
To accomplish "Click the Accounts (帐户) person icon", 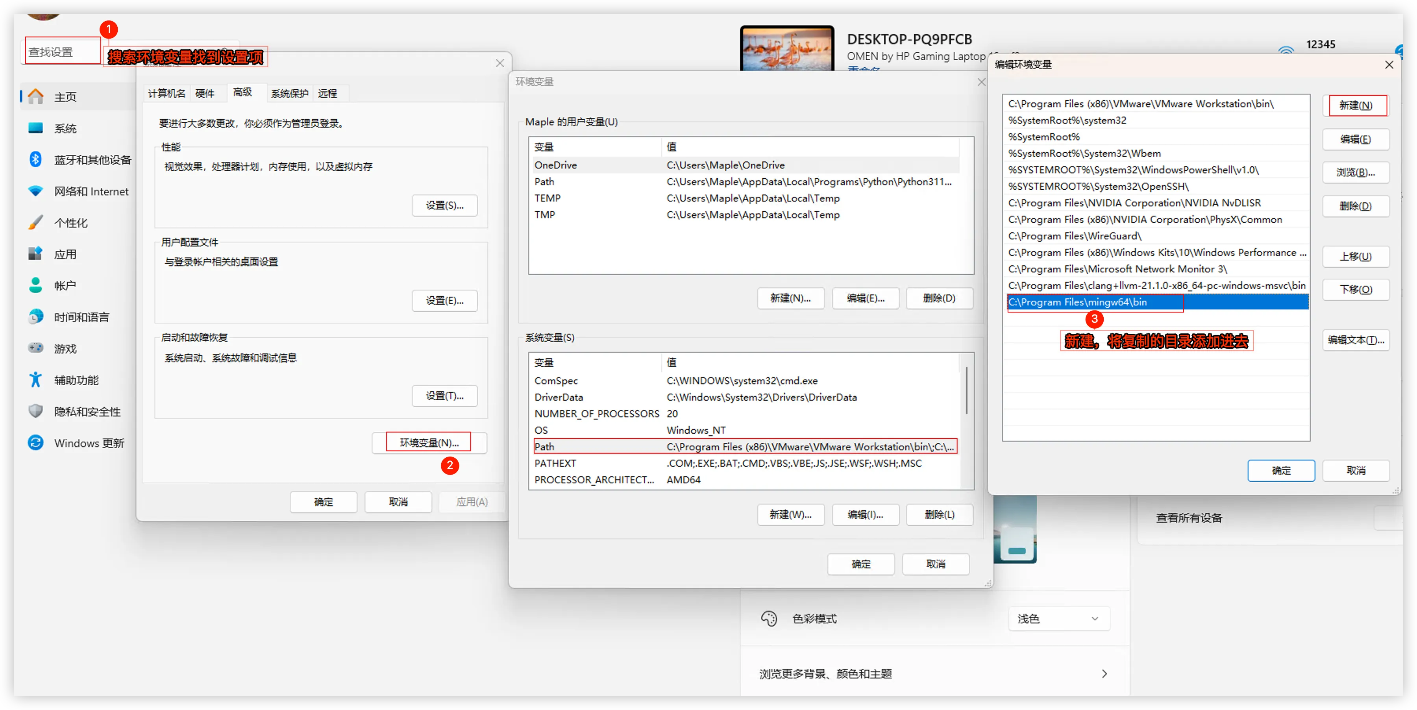I will (36, 285).
